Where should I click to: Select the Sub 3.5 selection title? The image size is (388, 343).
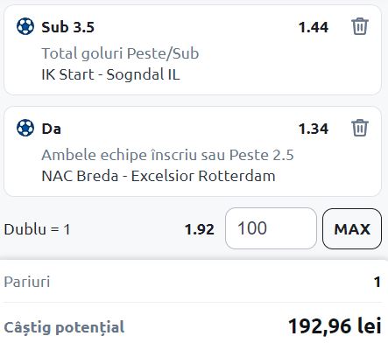tap(67, 27)
